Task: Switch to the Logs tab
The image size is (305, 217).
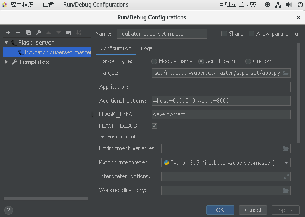Action: coord(146,48)
